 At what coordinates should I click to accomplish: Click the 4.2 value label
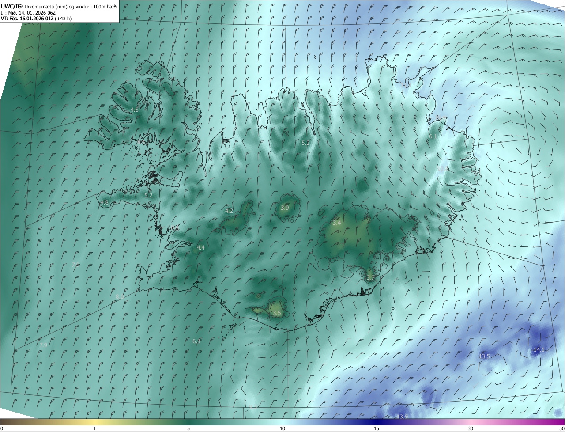(229, 211)
